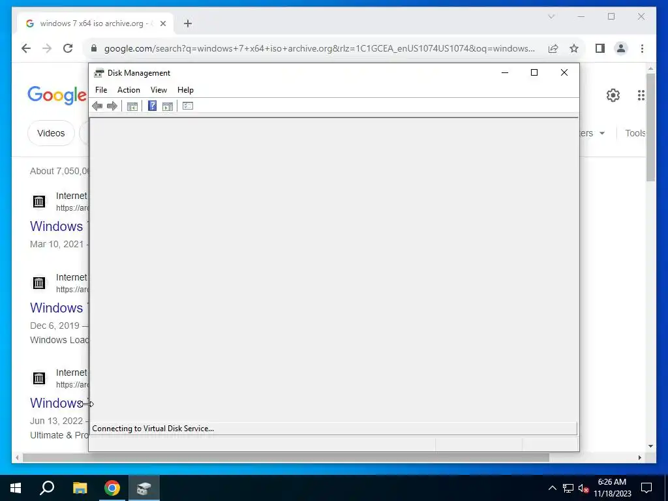Open Chrome side panel icon
The width and height of the screenshot is (668, 501).
tap(600, 48)
